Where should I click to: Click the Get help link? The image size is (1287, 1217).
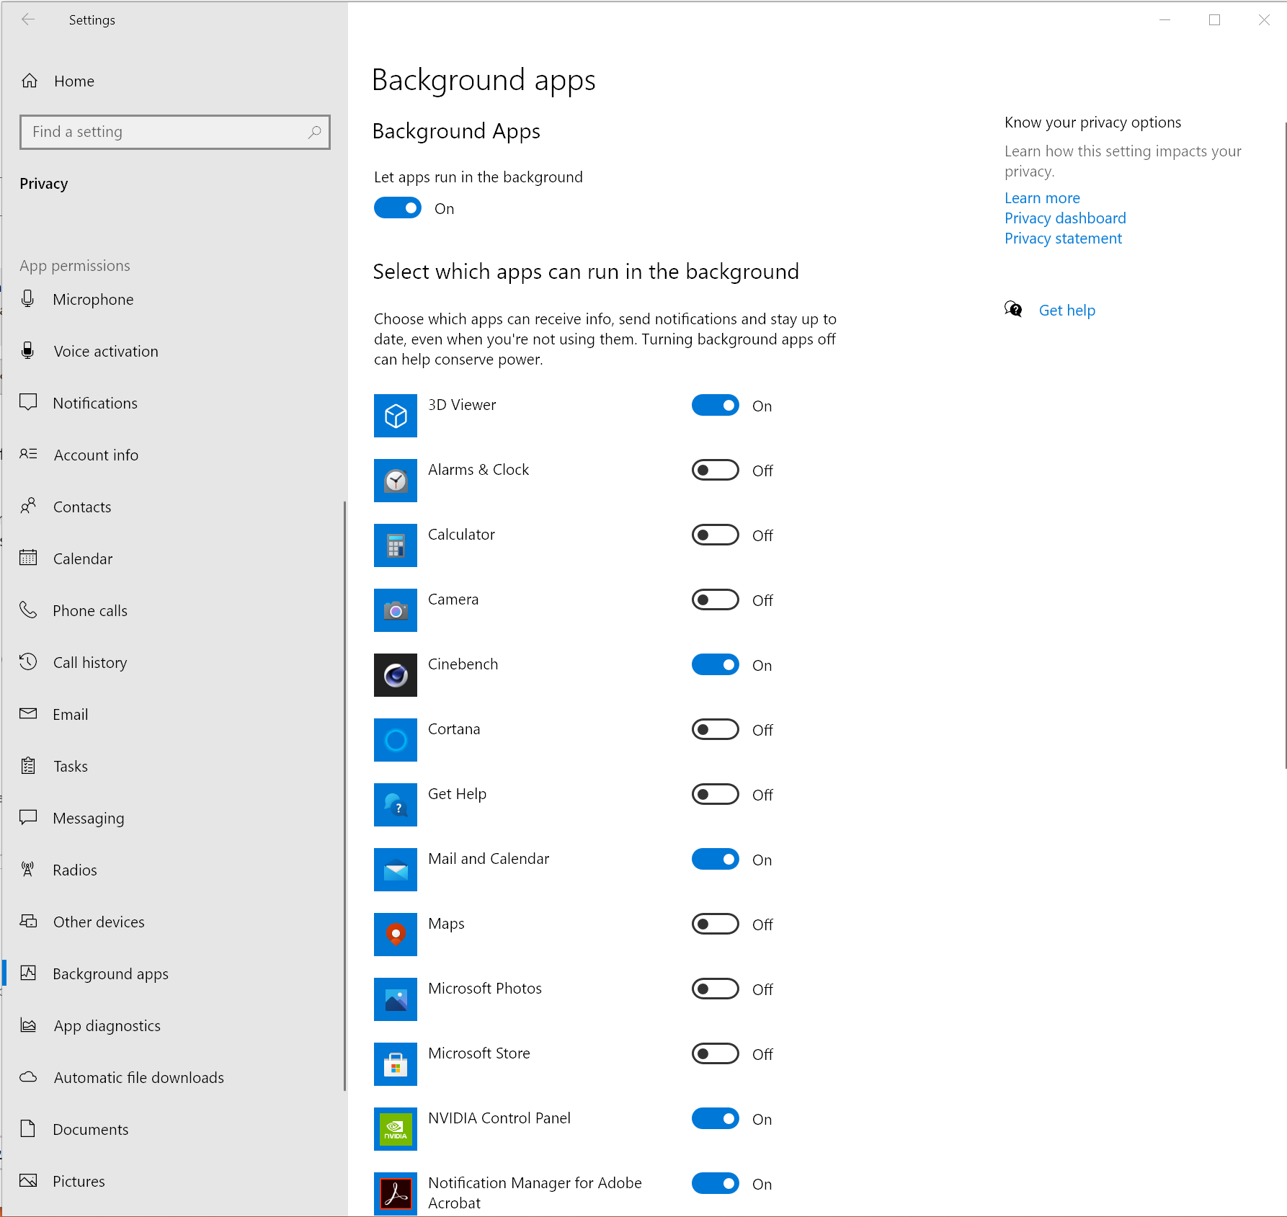point(1066,311)
